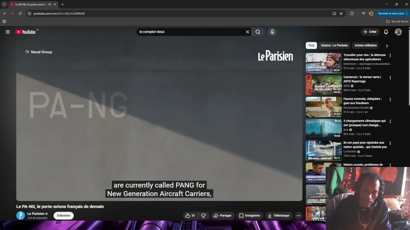Open Chrome profile avatar
The height and width of the screenshot is (230, 410).
tap(371, 13)
